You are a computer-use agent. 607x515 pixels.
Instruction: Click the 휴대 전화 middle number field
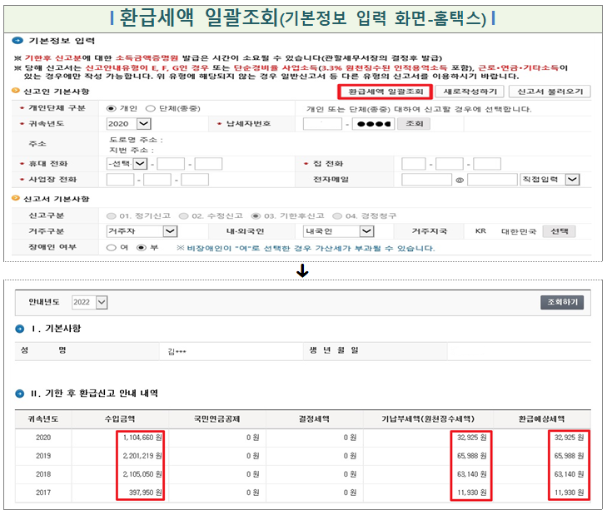tap(171, 164)
